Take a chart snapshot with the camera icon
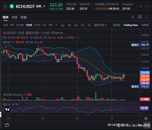 [x=76, y=25]
